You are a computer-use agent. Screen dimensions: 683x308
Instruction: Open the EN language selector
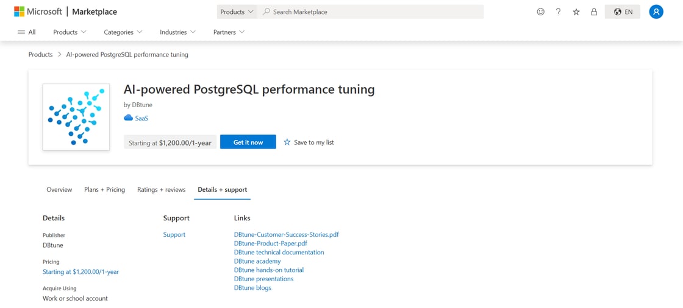pyautogui.click(x=623, y=12)
